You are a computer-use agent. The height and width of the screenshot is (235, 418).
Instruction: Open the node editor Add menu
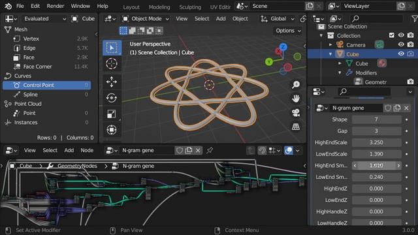click(69, 151)
